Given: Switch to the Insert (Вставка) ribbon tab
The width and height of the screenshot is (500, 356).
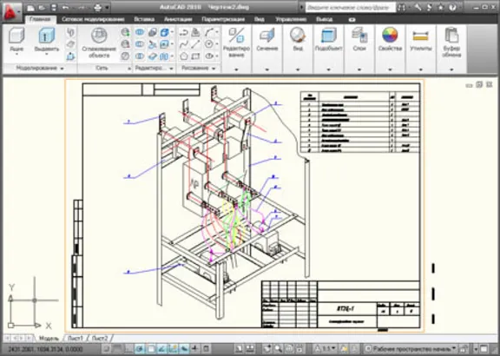Looking at the screenshot, I should pyautogui.click(x=144, y=19).
